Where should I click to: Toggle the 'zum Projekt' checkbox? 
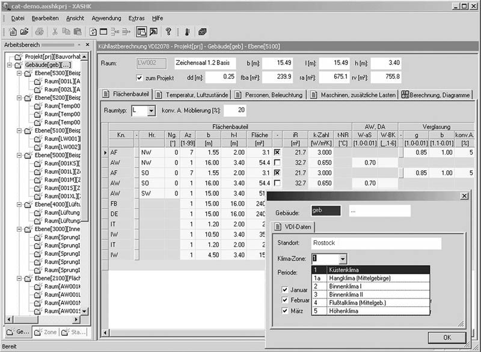(x=139, y=77)
